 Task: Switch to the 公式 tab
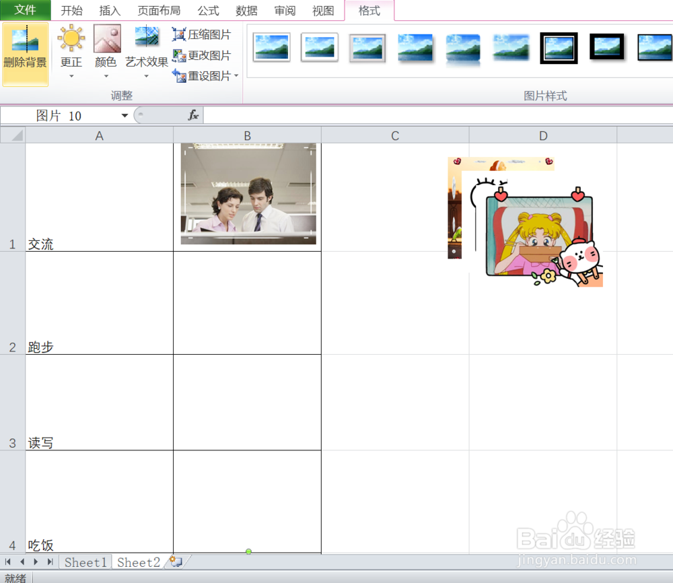[208, 11]
